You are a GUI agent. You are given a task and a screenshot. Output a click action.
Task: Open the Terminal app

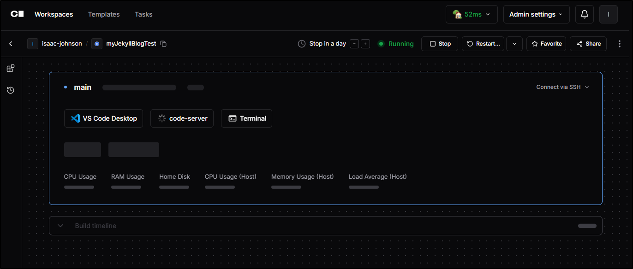click(x=247, y=118)
